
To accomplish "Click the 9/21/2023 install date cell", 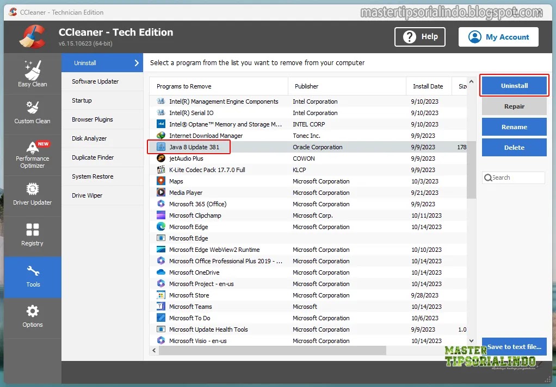I will click(x=424, y=193).
